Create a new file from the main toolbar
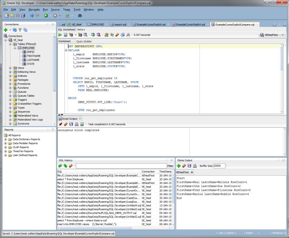The width and height of the screenshot is (289, 238). click(x=6, y=16)
